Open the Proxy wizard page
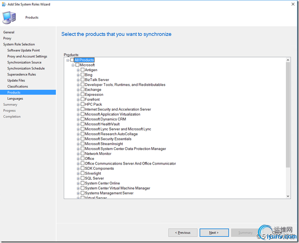Screen dimensions: 299x243 click(x=7, y=38)
